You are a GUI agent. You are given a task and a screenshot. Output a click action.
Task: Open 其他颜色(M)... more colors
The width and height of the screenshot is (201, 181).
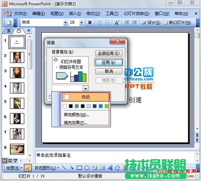(76, 115)
